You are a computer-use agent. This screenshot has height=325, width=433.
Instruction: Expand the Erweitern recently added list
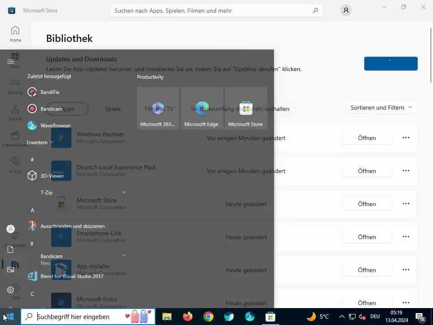40,142
